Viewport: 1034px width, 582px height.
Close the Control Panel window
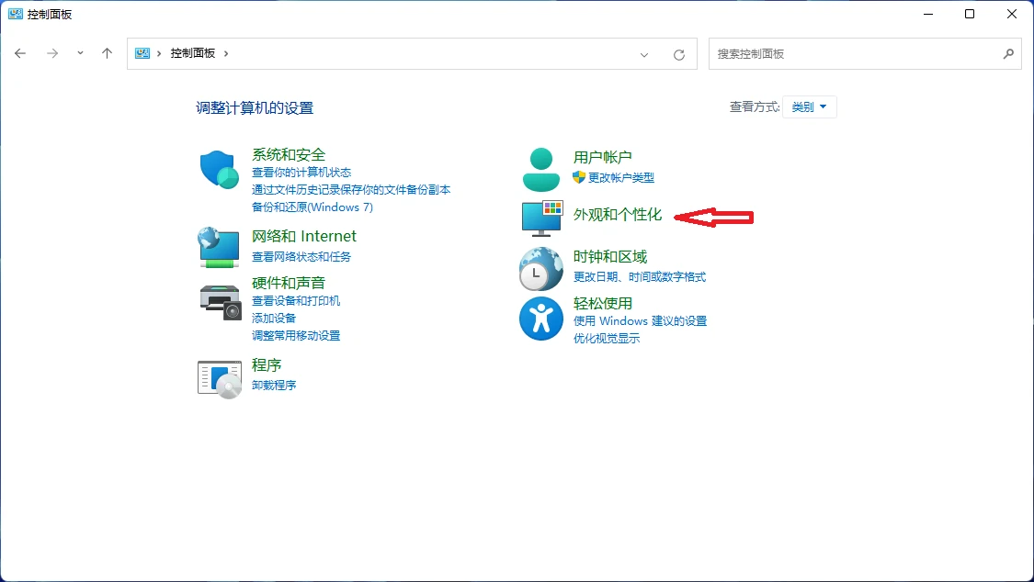1012,14
